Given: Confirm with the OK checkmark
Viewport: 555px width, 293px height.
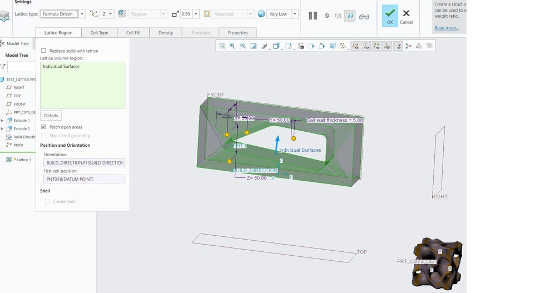Looking at the screenshot, I should coord(390,16).
